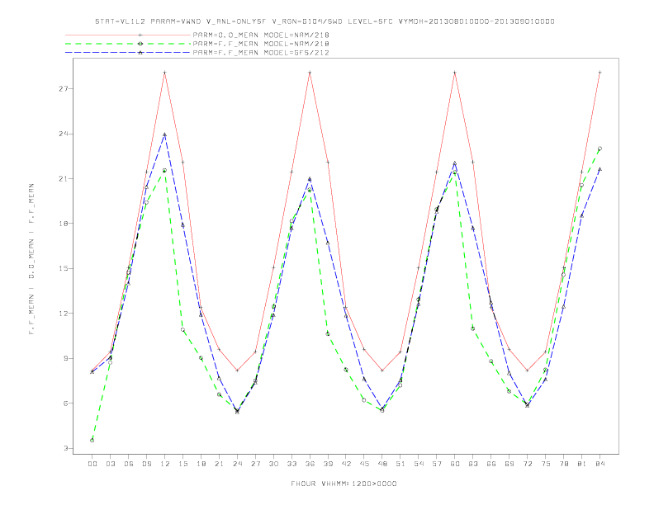This screenshot has height=505, width=654.
Task: Click x-axis tick label 72
Action: coord(527,464)
